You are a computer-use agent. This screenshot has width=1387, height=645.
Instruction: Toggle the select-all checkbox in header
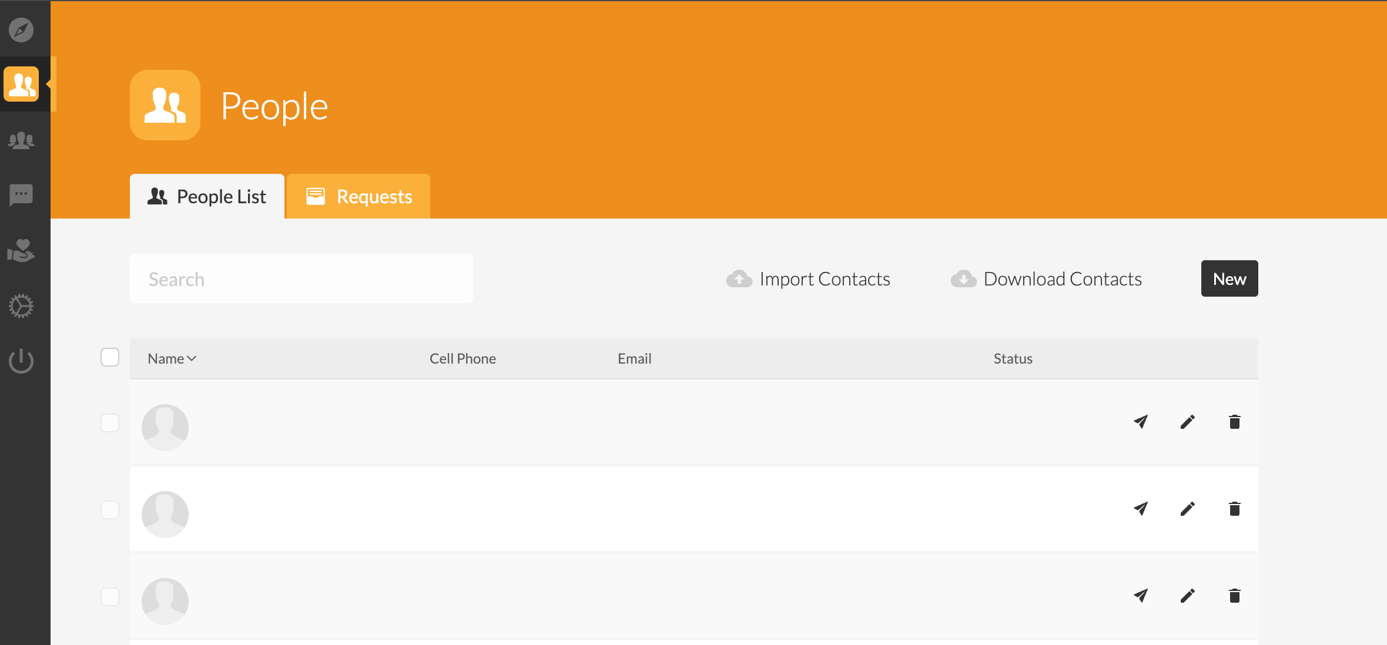(x=110, y=357)
